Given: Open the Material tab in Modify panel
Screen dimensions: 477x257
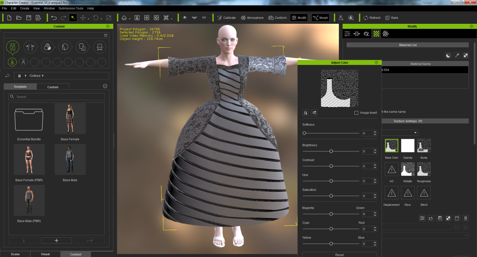Looking at the screenshot, I should pyautogui.click(x=377, y=34).
